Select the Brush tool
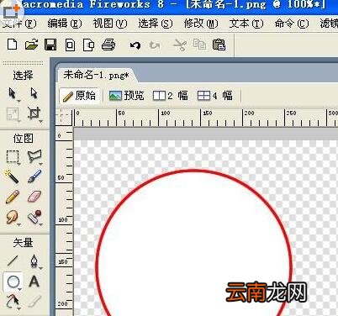Viewport: 338px width, 316px height. pyautogui.click(x=34, y=176)
